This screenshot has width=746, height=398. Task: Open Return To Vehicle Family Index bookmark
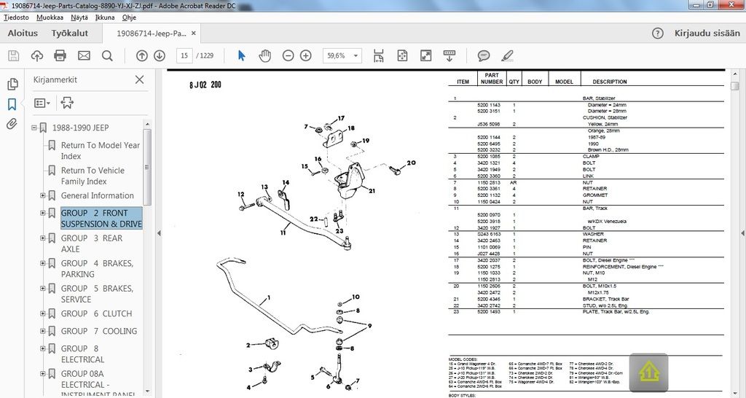click(x=93, y=176)
